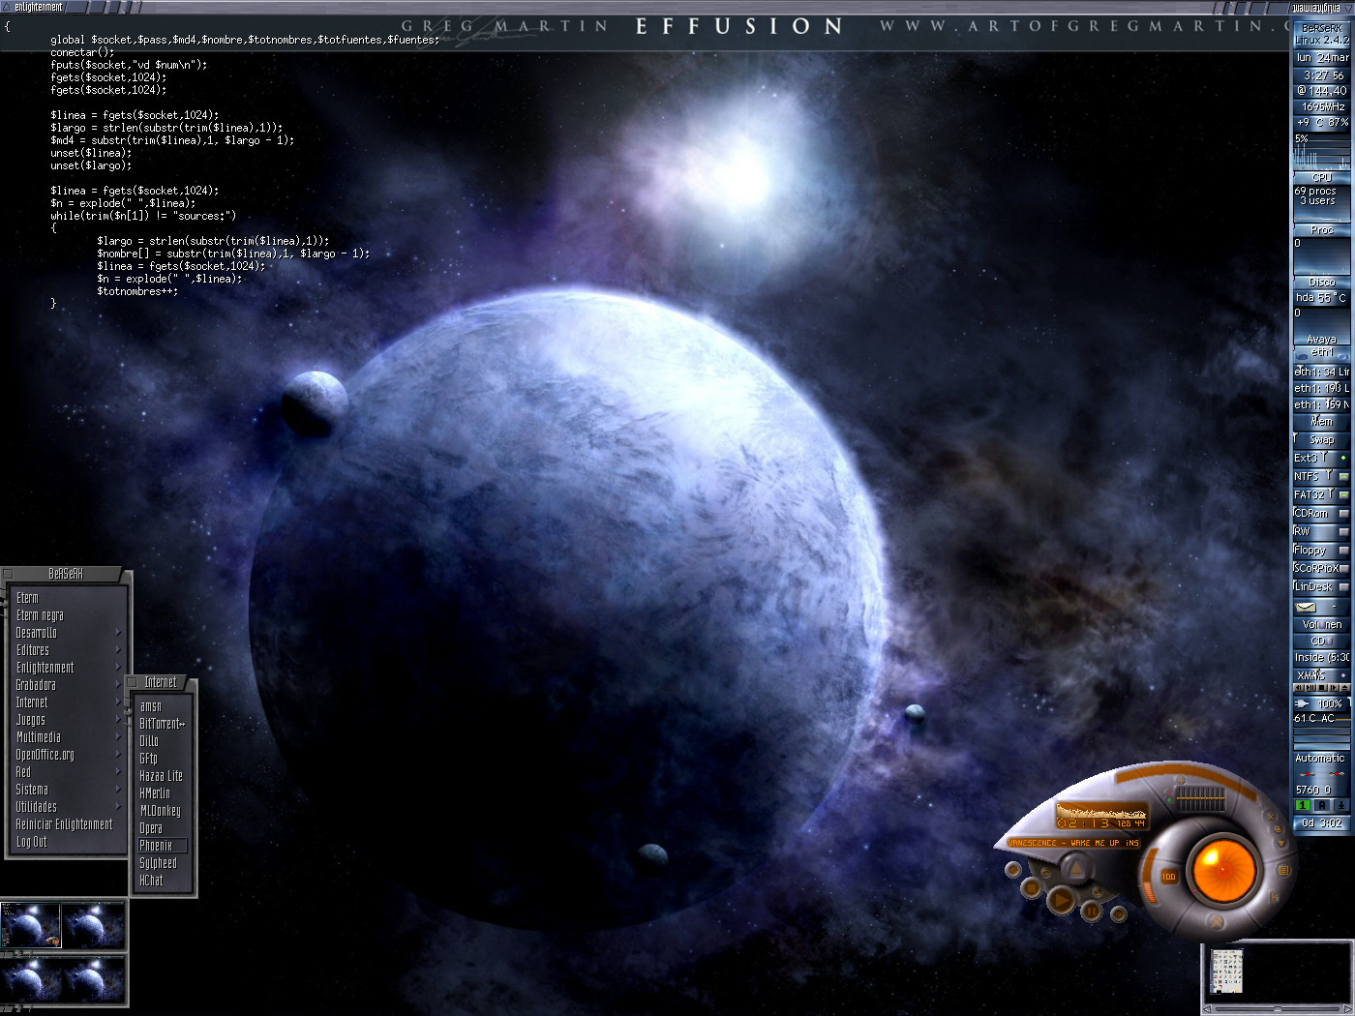Expand the OpenOffice.org submenu

point(68,755)
